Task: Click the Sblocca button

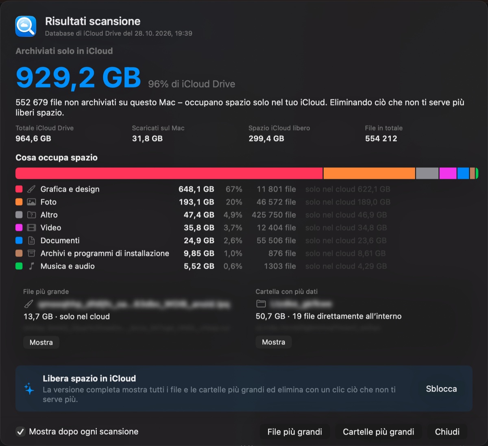Action: pyautogui.click(x=441, y=389)
